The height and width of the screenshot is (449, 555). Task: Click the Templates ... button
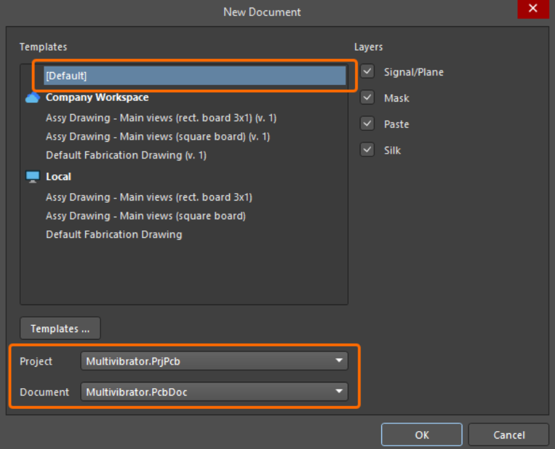click(x=60, y=329)
